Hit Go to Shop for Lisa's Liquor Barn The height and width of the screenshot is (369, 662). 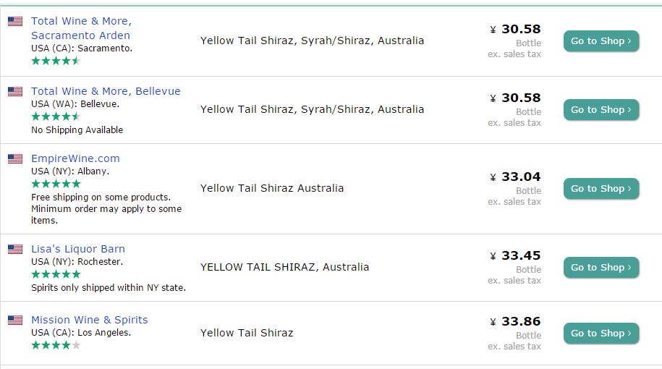[601, 268]
